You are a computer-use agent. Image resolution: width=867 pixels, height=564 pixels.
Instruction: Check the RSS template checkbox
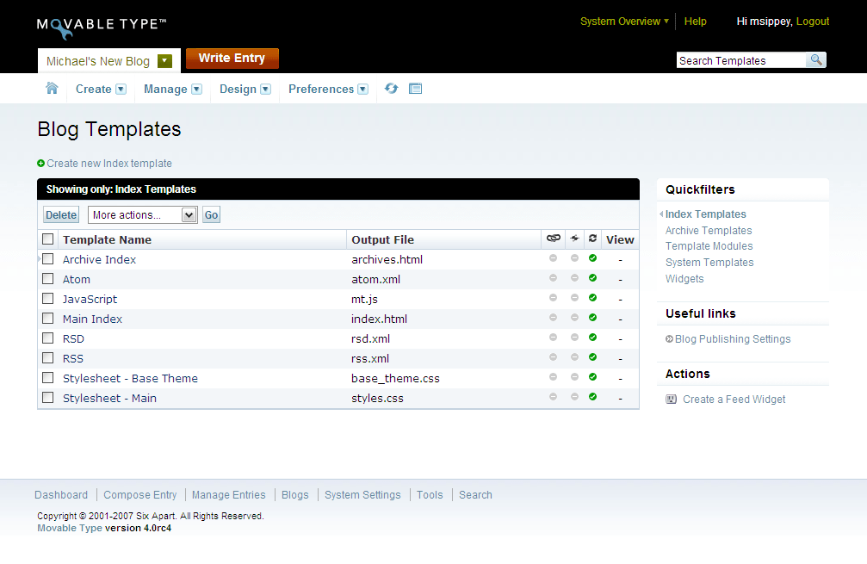48,357
